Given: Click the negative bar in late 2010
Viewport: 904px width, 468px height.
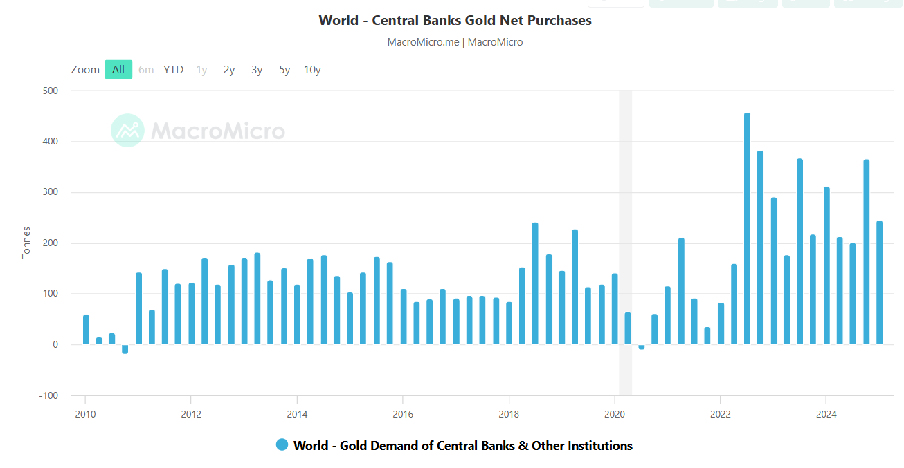Looking at the screenshot, I should pos(125,349).
